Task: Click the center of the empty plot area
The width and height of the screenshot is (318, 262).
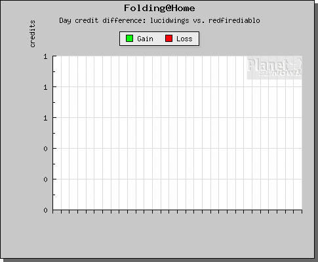Action: coord(178,133)
